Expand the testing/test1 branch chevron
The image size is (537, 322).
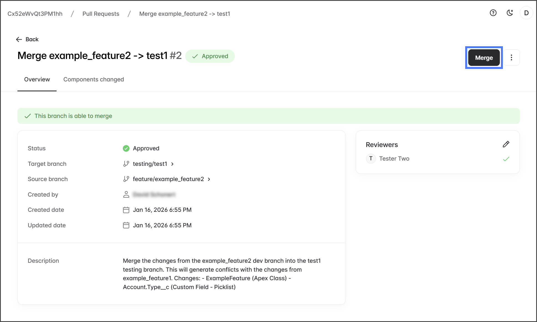coord(172,164)
